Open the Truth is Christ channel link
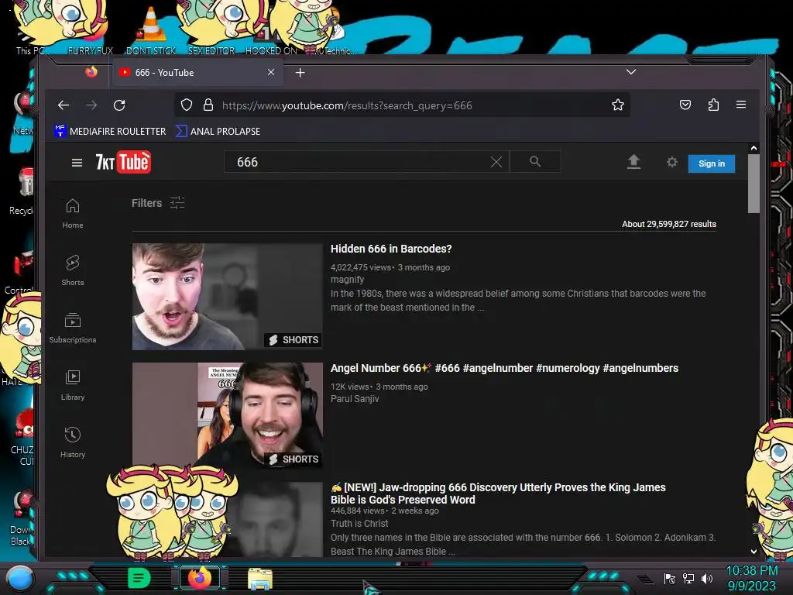The width and height of the screenshot is (793, 595). [x=359, y=524]
